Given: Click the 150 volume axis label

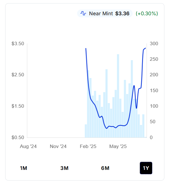Looking at the screenshot, I should [x=154, y=90].
